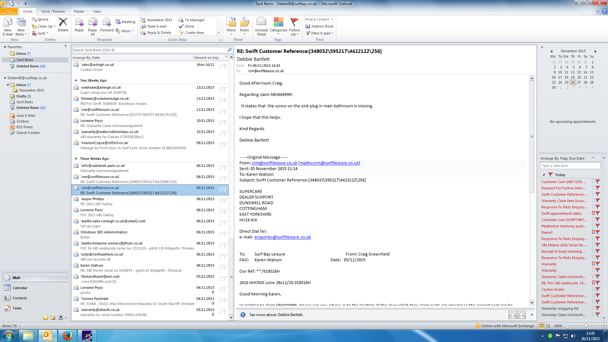The height and width of the screenshot is (342, 608).
Task: Launch Firefox from the taskbar
Action: (x=67, y=335)
